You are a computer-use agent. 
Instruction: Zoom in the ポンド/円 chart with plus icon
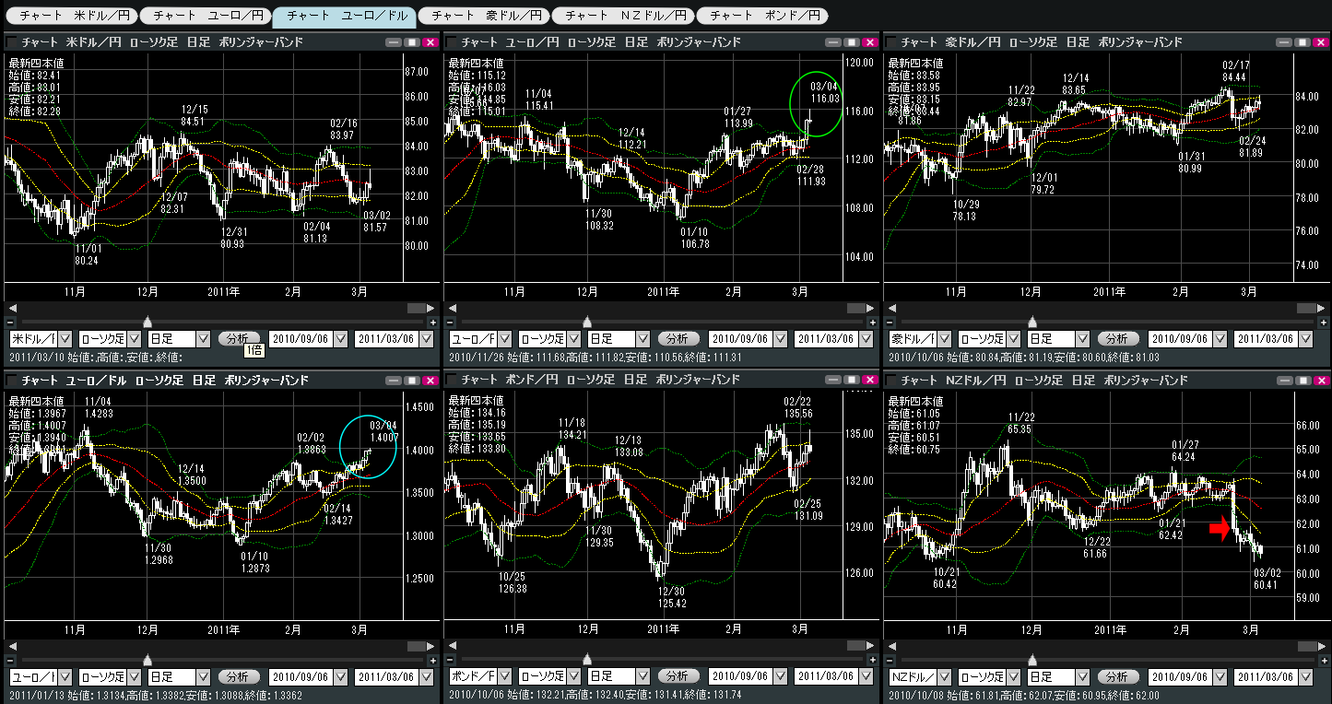[873, 661]
